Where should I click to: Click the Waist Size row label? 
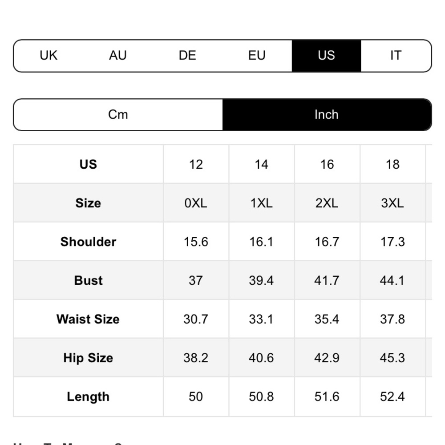(x=88, y=319)
